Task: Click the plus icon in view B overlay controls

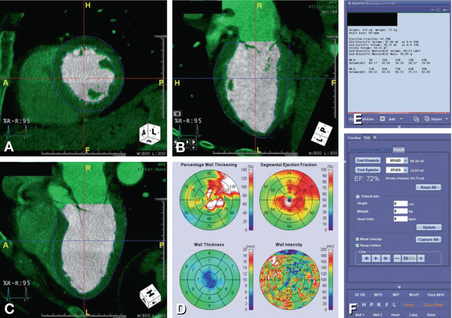Action: 193,147
